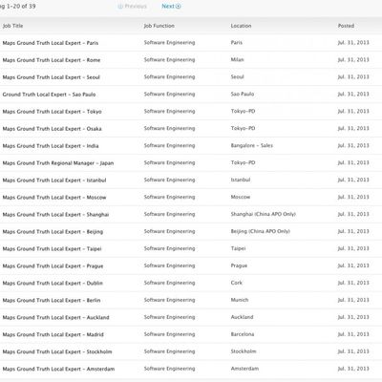The image size is (382, 382).
Task: Open Maps Ground Truth Local Expert – Dublin
Action: [x=53, y=284]
